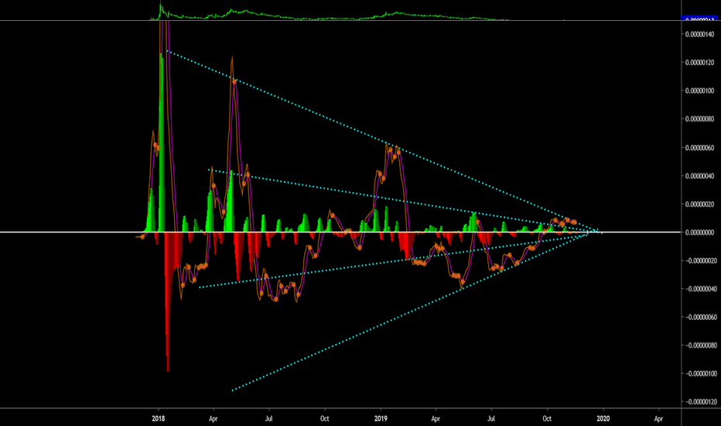Click the 0.00000060 price axis label
Viewport: 721px width, 426px height.
(700, 147)
